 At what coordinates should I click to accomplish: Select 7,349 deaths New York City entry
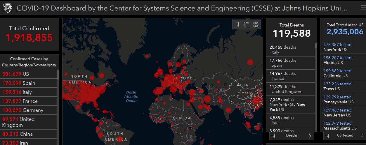291,105
